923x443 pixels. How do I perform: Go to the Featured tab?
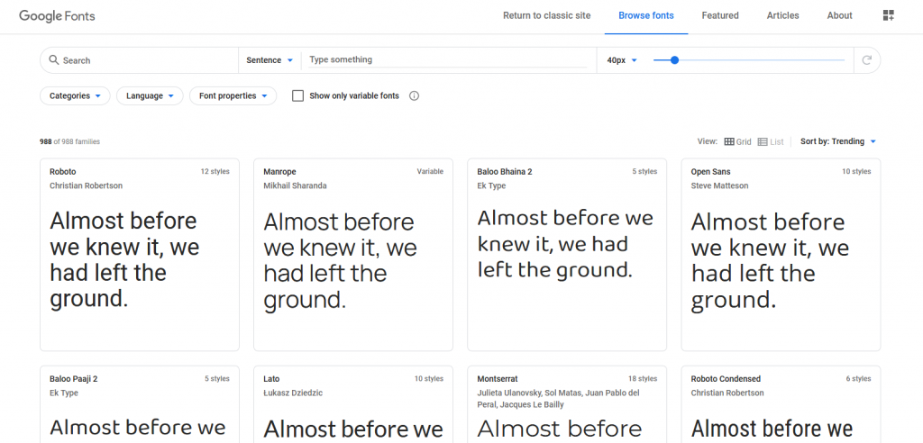[720, 16]
